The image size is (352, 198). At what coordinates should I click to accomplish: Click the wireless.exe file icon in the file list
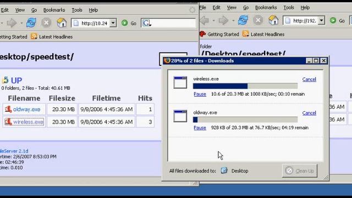(x=8, y=122)
